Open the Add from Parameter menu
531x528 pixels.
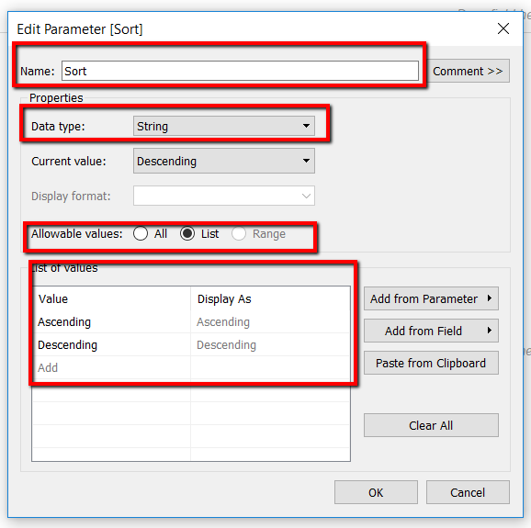coord(431,298)
